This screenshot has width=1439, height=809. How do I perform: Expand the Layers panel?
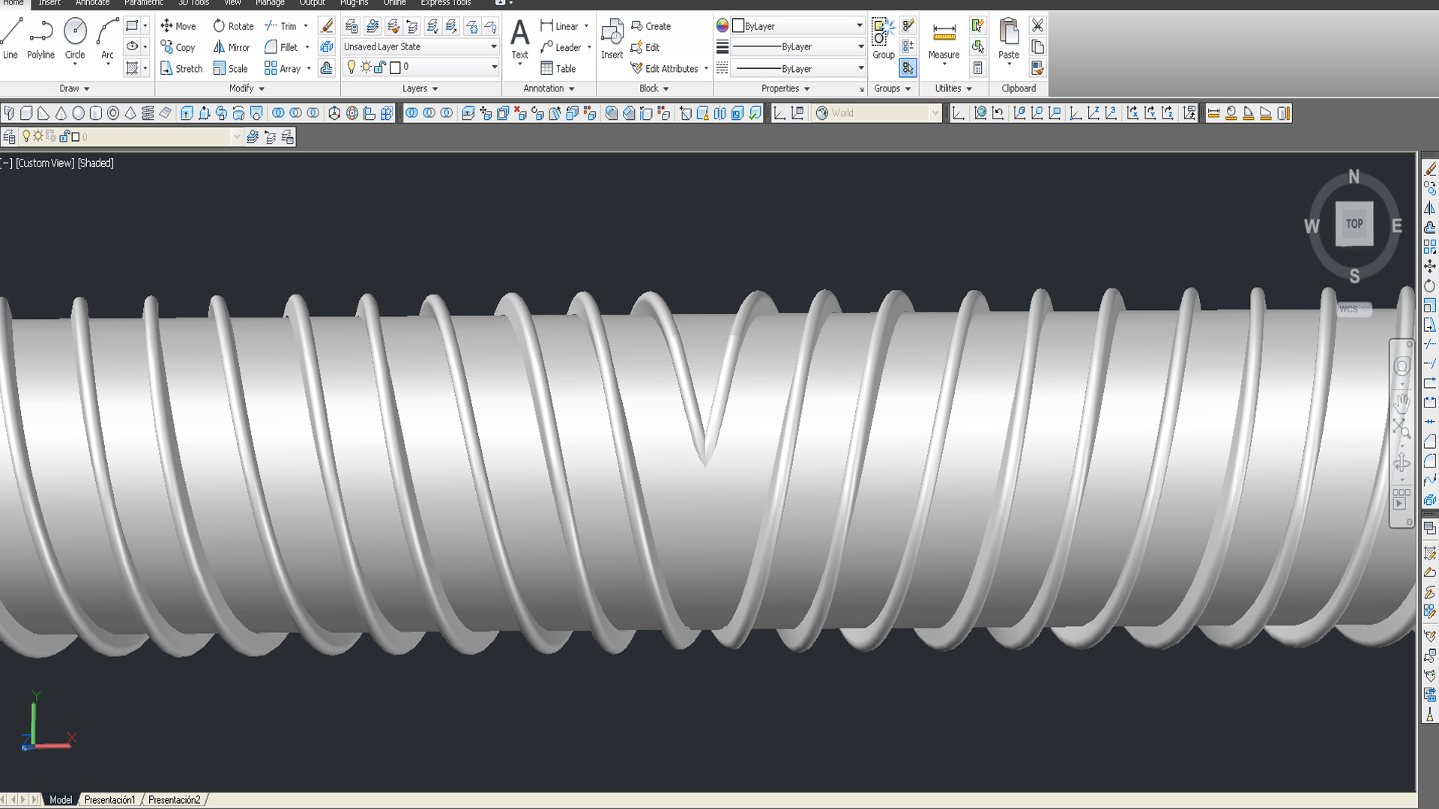420,88
